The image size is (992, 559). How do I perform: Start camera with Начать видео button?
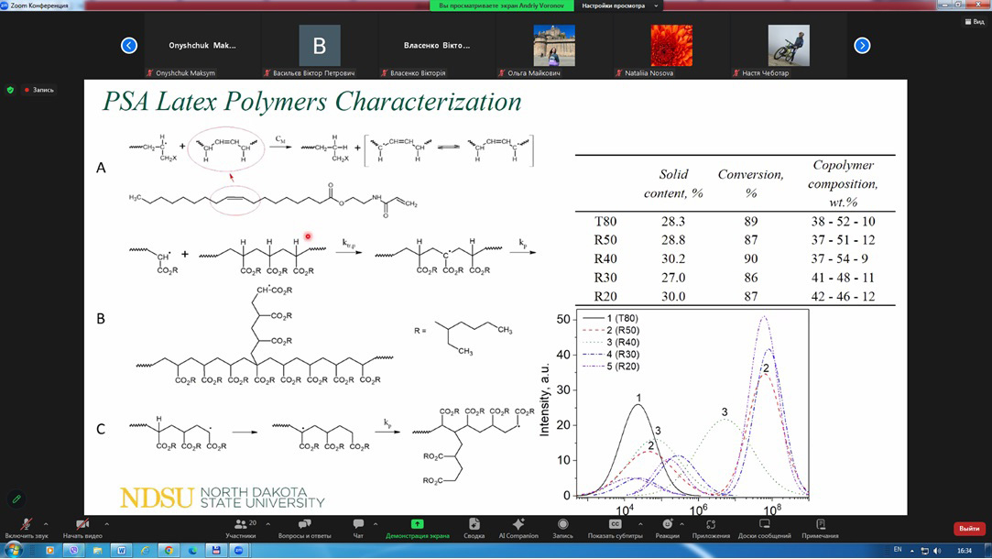coord(81,527)
